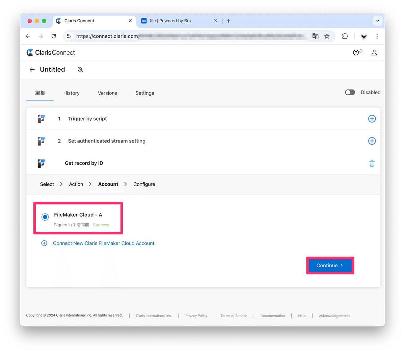Open the account menu with the person icon
Image resolution: width=405 pixels, height=353 pixels.
click(374, 52)
